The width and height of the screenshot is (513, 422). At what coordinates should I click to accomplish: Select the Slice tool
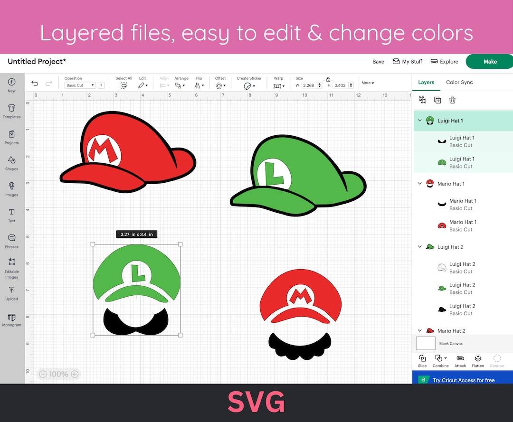coord(422,360)
